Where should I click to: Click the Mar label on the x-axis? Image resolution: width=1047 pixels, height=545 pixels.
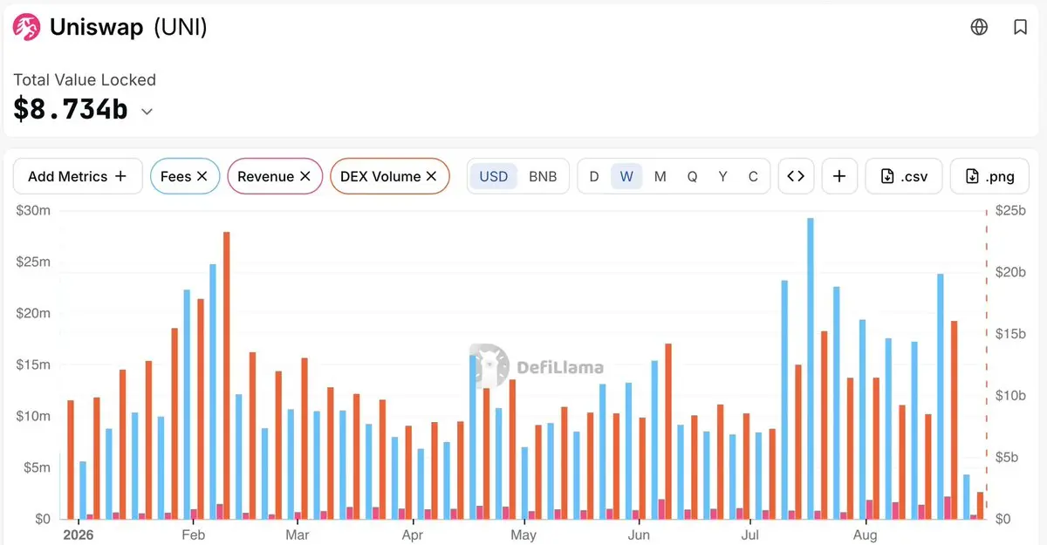(298, 535)
